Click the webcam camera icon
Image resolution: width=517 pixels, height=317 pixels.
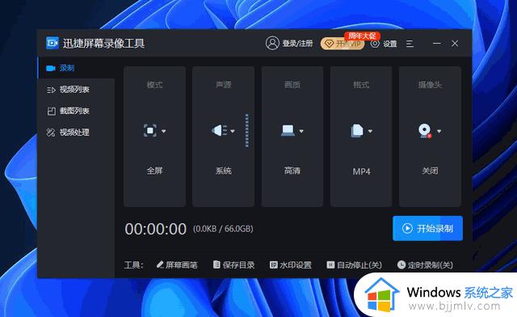point(425,131)
